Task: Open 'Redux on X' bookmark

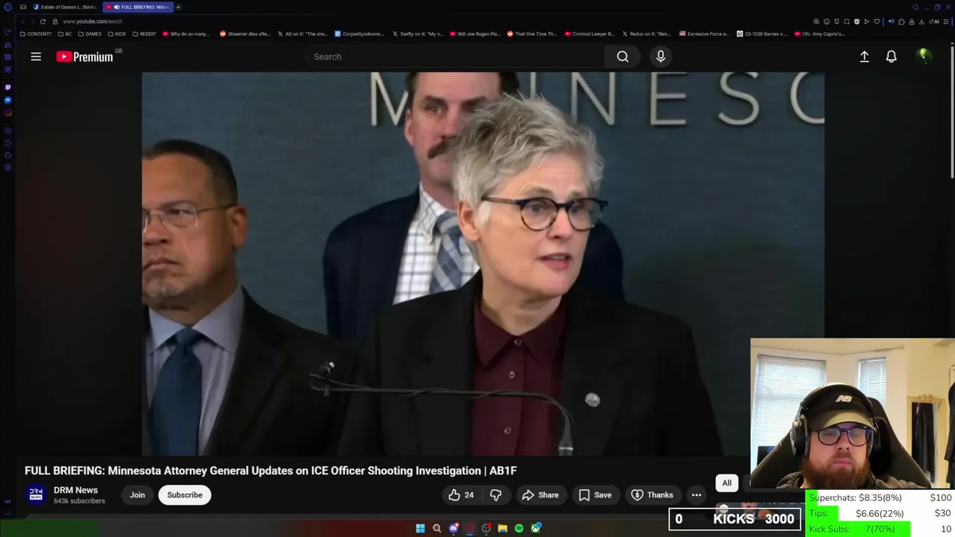Action: point(648,34)
